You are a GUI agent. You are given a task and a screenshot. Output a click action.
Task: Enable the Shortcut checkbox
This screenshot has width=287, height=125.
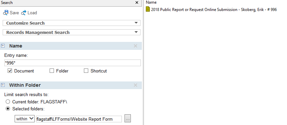[x=86, y=71]
